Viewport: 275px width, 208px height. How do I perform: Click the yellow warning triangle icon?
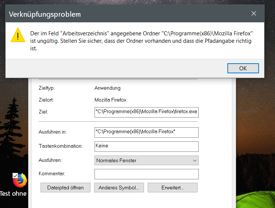[18, 35]
